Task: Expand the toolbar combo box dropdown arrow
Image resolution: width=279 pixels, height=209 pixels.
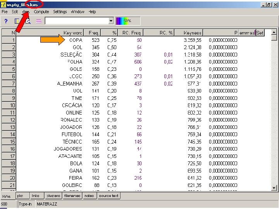Action: pyautogui.click(x=111, y=21)
